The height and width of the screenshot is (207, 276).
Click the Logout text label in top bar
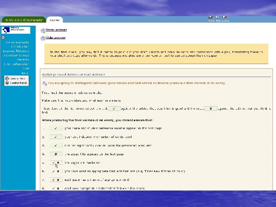[x=225, y=21]
